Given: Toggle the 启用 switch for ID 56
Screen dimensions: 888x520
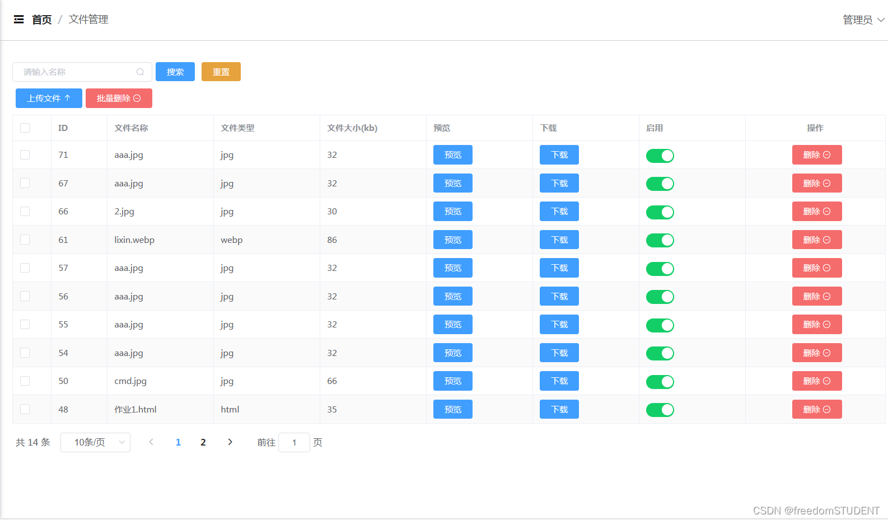Looking at the screenshot, I should [x=660, y=297].
